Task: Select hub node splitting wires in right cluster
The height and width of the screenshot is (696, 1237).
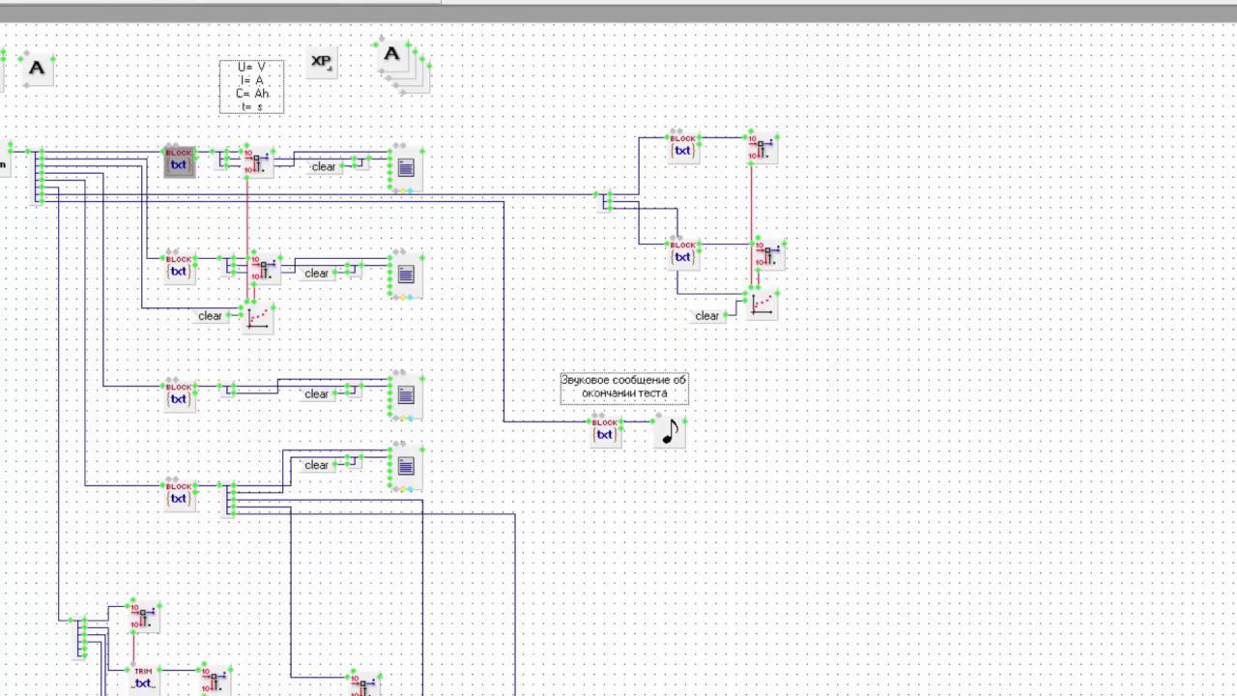Action: (x=606, y=201)
